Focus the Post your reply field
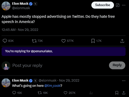Image resolution: width=129 pixels, height=97 pixels. [x=60, y=65]
